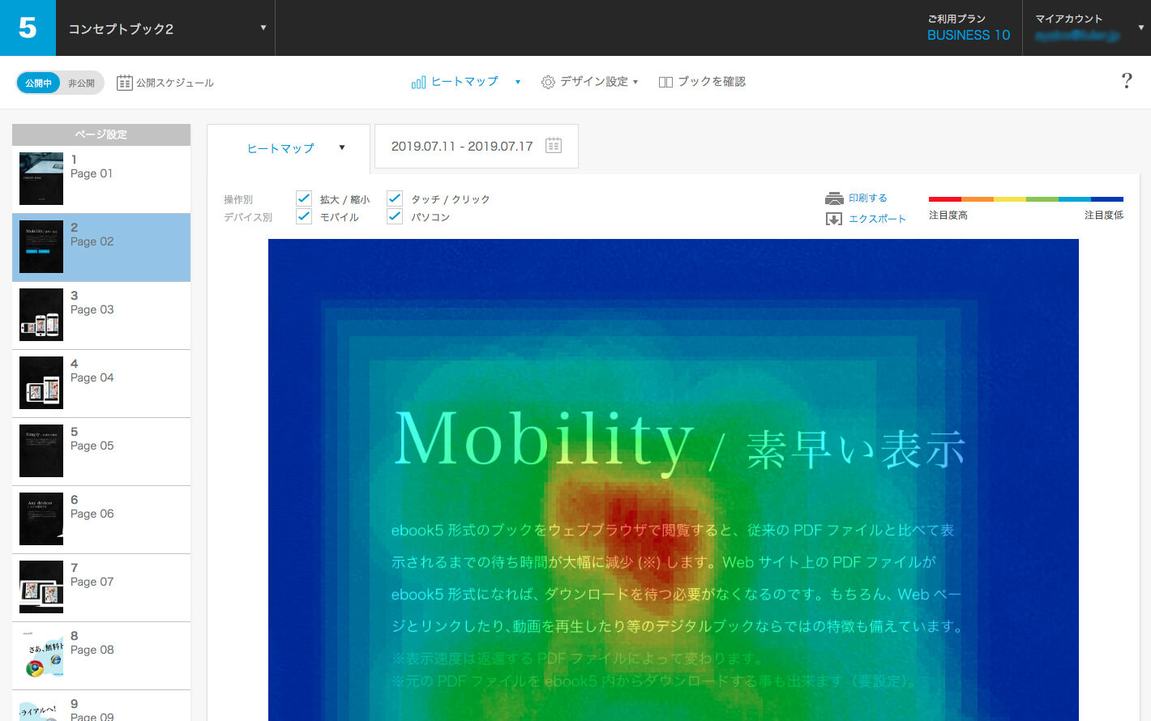Click 印刷する link
The height and width of the screenshot is (721, 1151).
[x=867, y=198]
